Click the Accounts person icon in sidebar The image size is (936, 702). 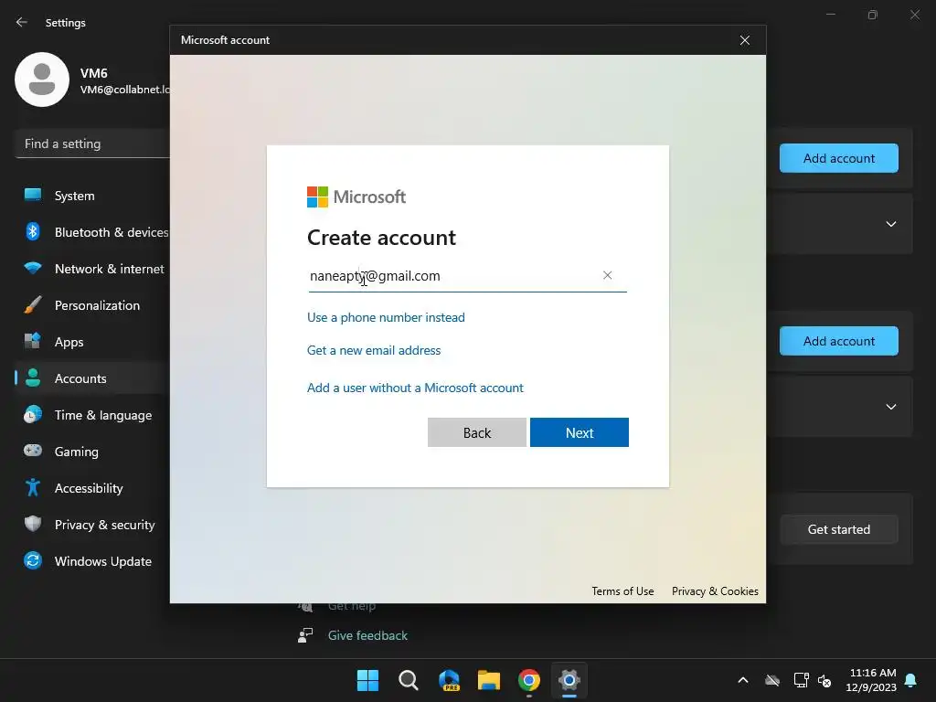point(33,378)
